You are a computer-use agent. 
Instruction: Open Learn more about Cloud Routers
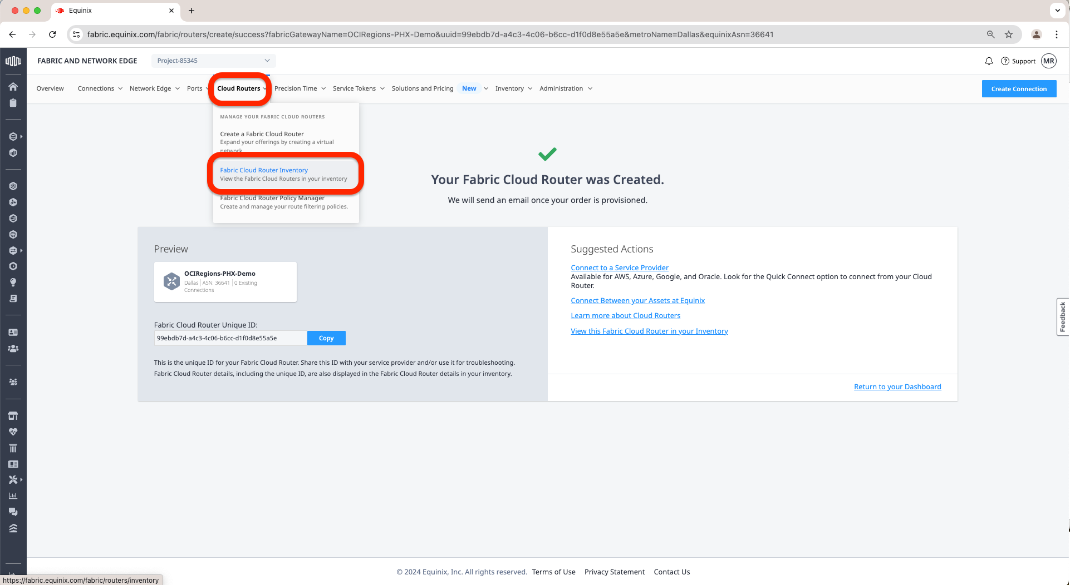tap(625, 315)
